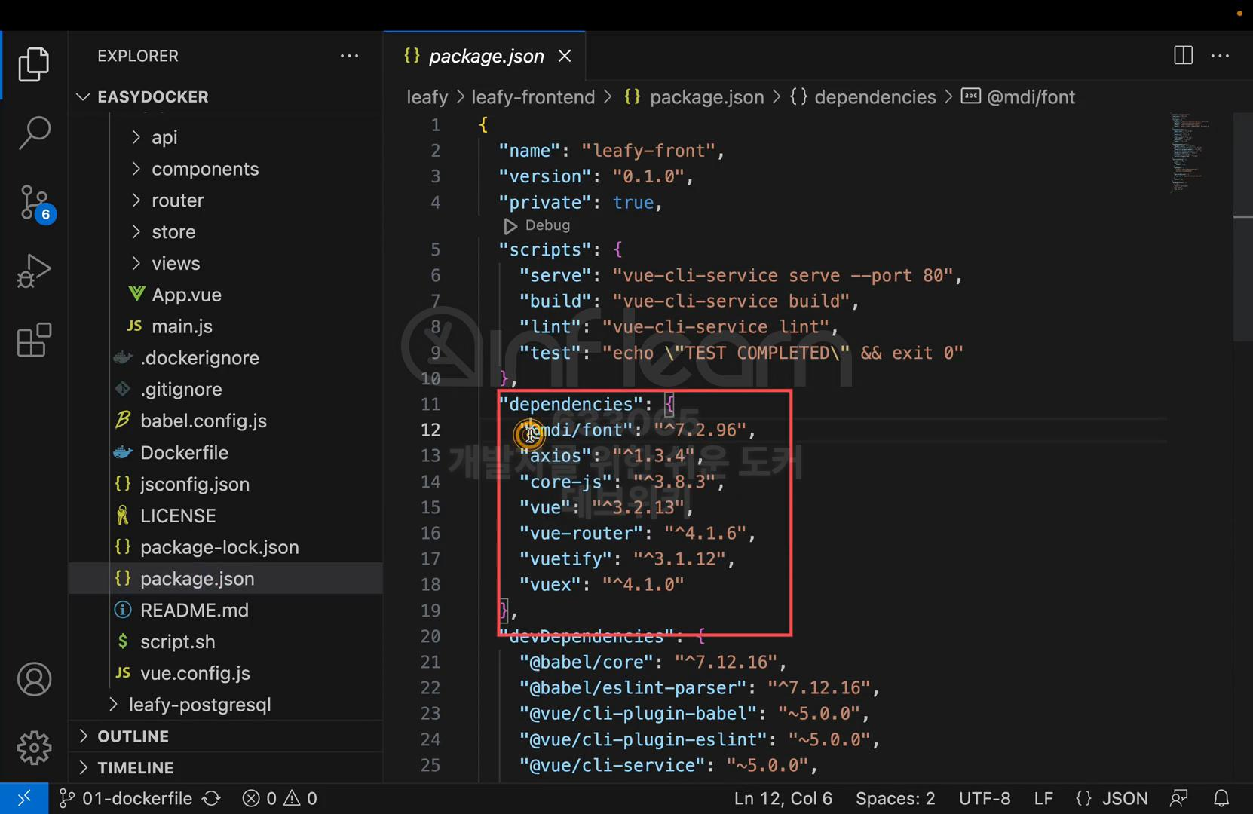
Task: Click the leafy-frontend breadcrumb segment
Action: tap(533, 97)
